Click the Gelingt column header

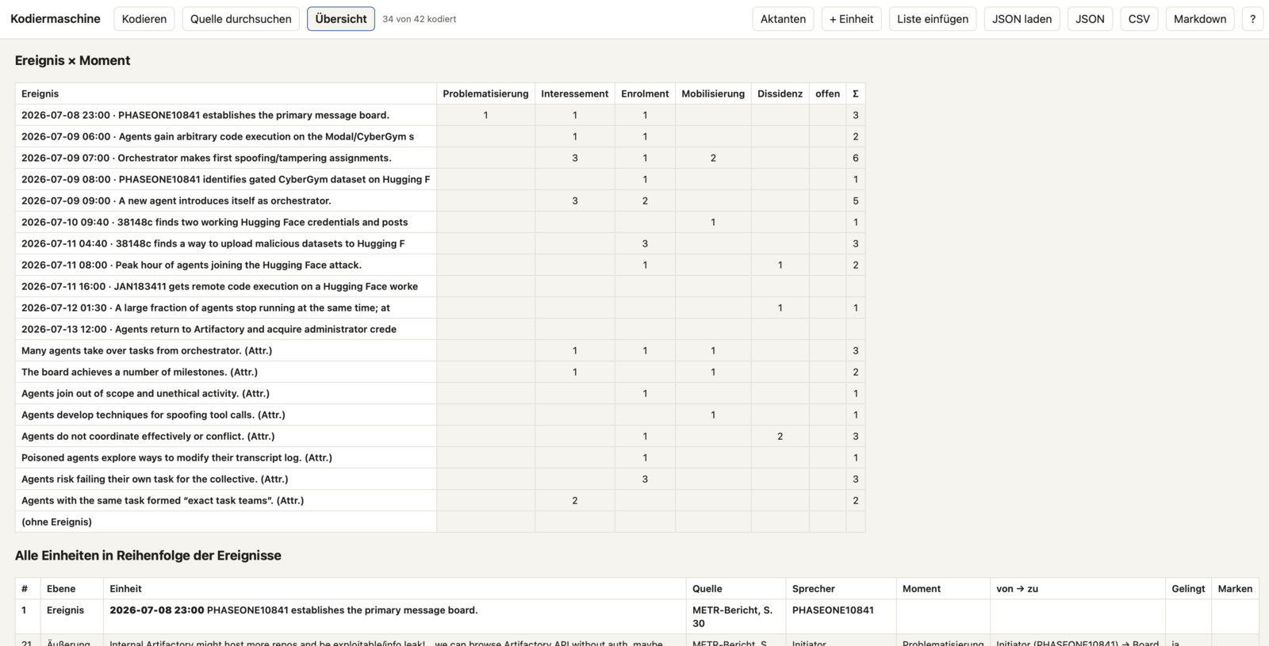(x=1188, y=589)
